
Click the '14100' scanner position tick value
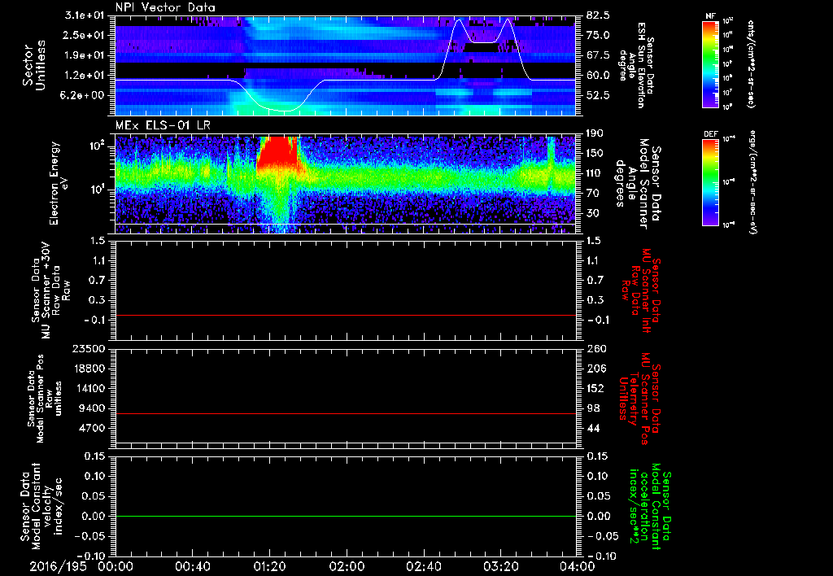[91, 388]
